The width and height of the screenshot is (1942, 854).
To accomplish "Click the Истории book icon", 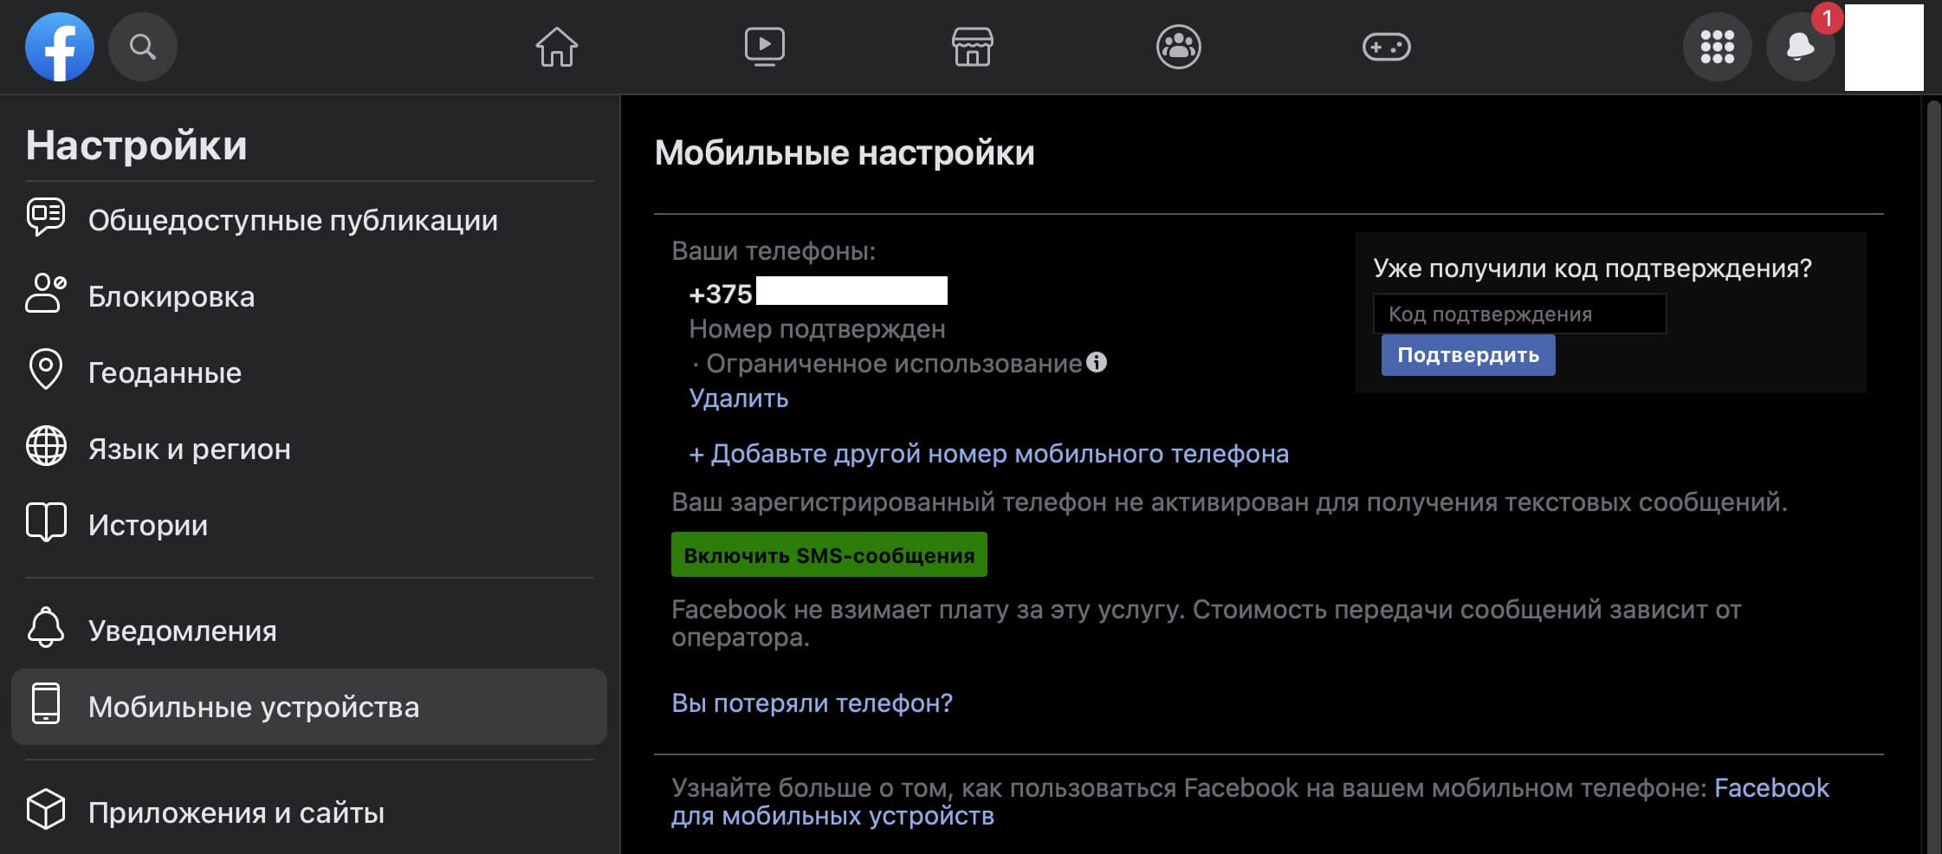I will point(46,522).
